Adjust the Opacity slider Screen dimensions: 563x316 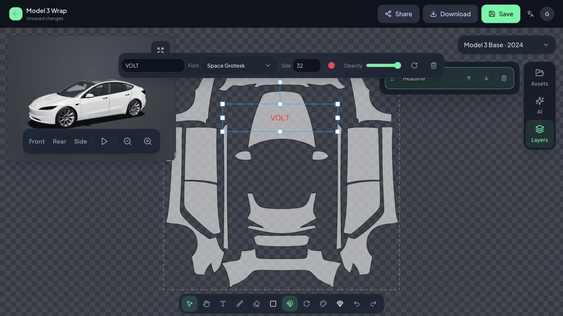coord(384,65)
